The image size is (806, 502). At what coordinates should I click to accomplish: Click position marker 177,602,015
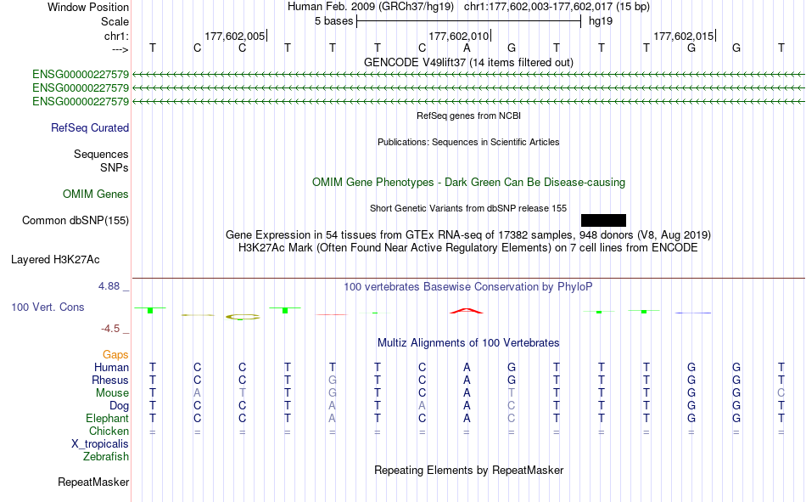[x=684, y=36]
